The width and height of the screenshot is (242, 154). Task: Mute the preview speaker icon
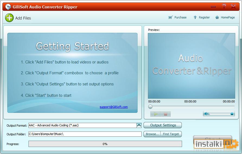point(206,114)
